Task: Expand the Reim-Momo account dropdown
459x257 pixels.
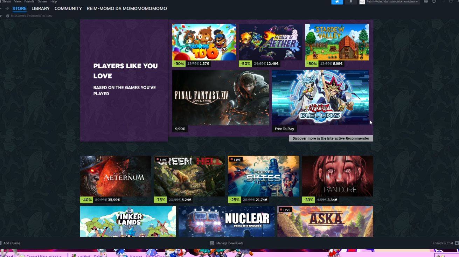Action: (392, 2)
